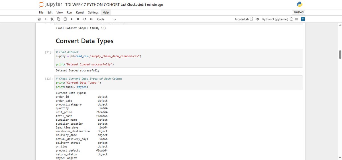This screenshot has height=160, width=342.
Task: Click the warehouse_destination output row
Action: pyautogui.click(x=82, y=131)
